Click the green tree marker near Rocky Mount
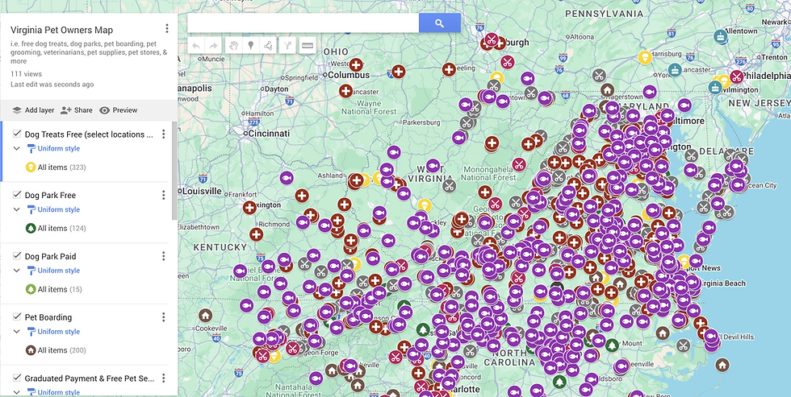Image resolution: width=791 pixels, height=397 pixels. click(612, 345)
